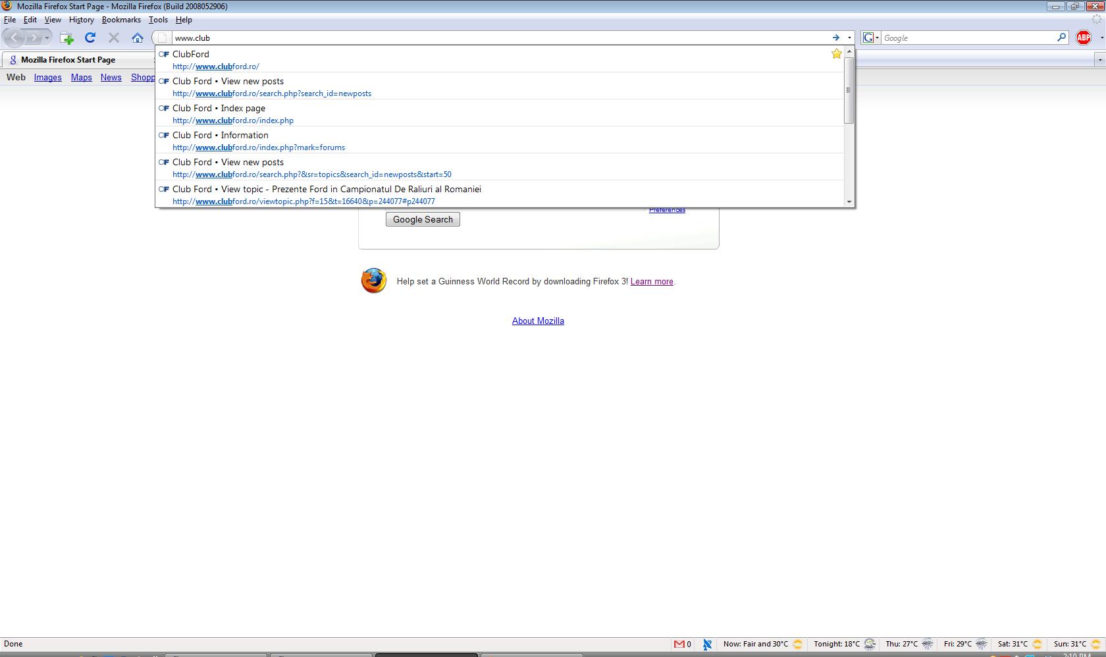Click the Home toolbar icon

click(x=137, y=38)
